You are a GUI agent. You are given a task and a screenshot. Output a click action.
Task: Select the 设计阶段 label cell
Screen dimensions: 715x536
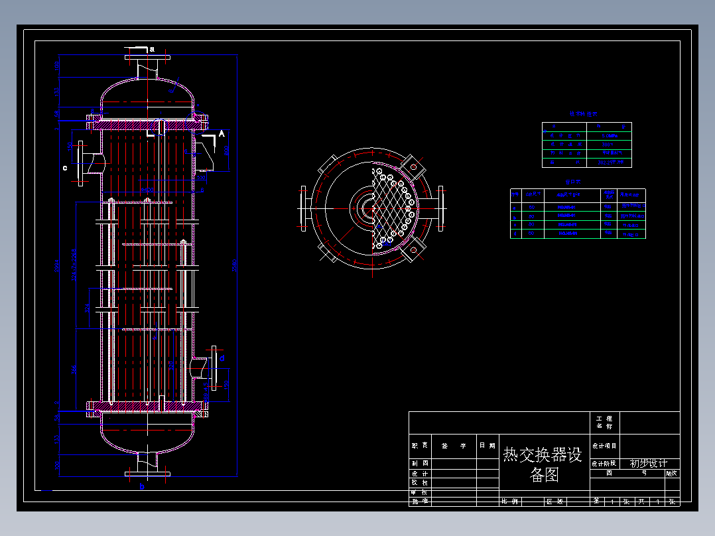pyautogui.click(x=604, y=464)
